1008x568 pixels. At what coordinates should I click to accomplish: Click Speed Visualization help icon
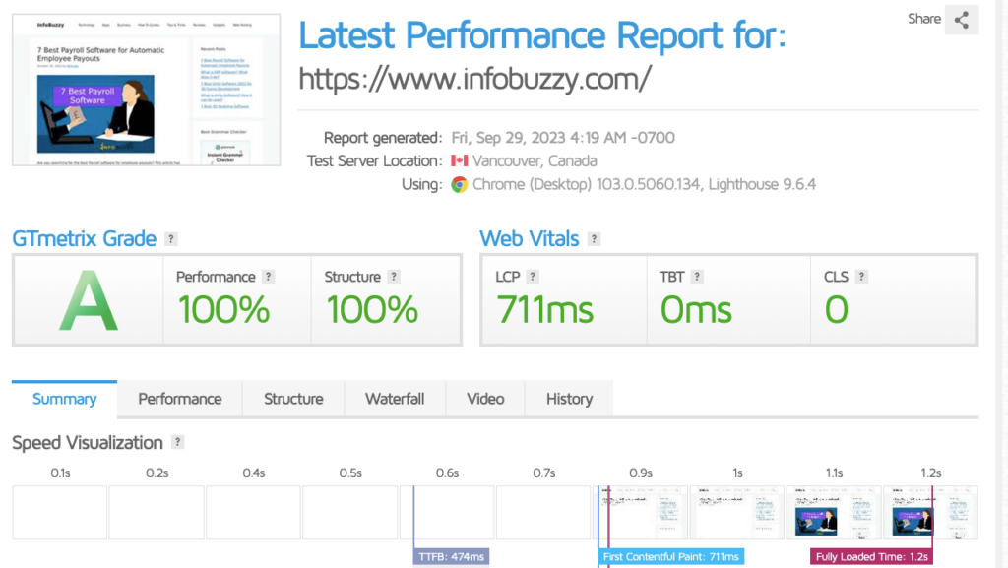point(177,443)
